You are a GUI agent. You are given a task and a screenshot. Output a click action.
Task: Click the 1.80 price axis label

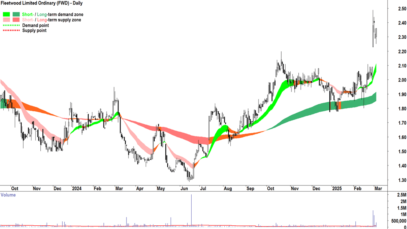point(402,109)
